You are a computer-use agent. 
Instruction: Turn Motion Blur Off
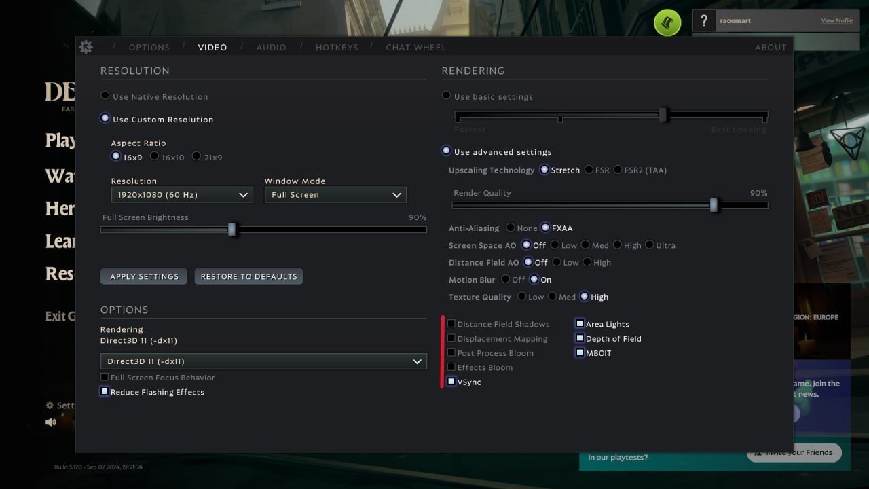(505, 279)
